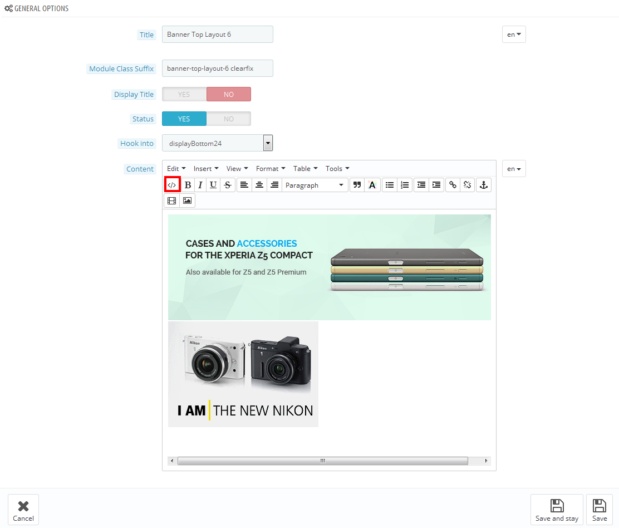Click the Content label

click(x=140, y=169)
